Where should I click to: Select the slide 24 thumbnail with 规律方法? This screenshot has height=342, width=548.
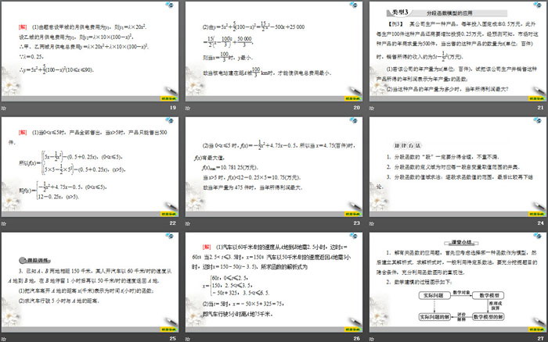(x=458, y=166)
